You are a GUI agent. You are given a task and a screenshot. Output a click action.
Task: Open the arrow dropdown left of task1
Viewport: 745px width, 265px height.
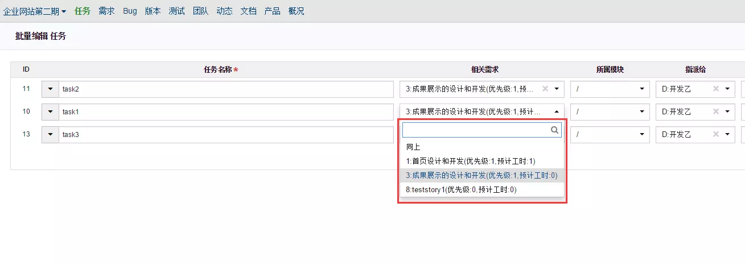pos(50,112)
